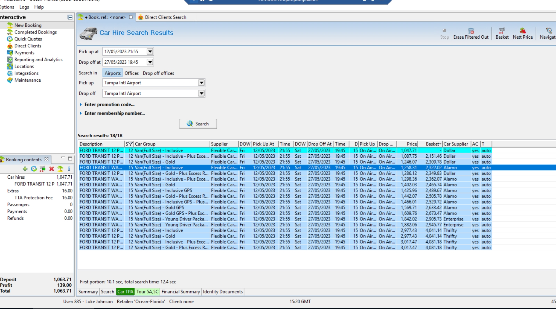Screen dimensions: 556x309
Task: Minimize the Booking contents panel
Action: tap(63, 158)
